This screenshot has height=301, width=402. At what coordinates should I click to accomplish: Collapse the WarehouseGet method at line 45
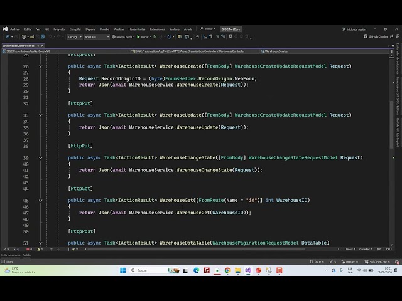coord(40,201)
